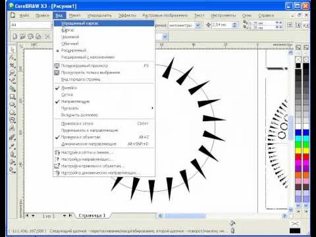Image resolution: width=316 pixels, height=237 pixels.
Task: Enable Динамические направляющие option
Action: point(104,144)
